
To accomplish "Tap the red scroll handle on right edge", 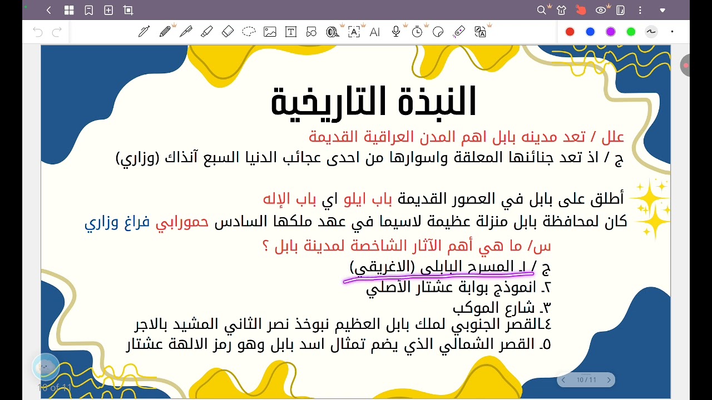I will 685,66.
